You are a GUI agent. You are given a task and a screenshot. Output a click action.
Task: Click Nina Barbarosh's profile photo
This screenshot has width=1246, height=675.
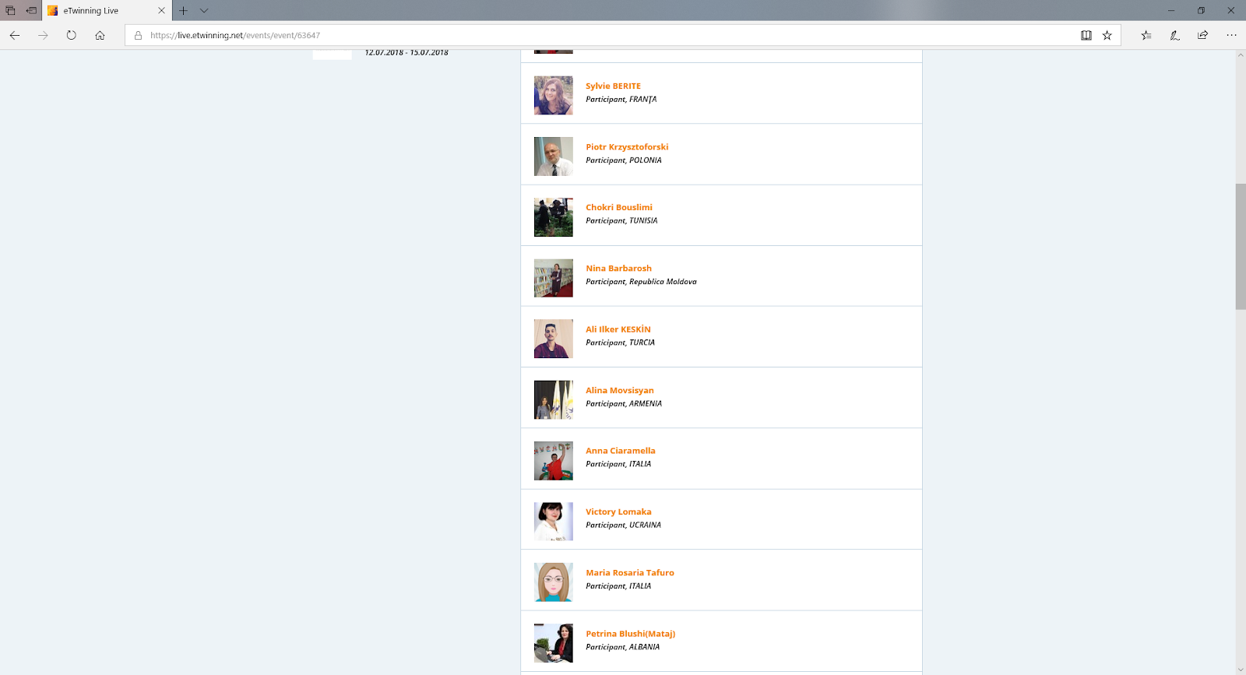click(554, 278)
